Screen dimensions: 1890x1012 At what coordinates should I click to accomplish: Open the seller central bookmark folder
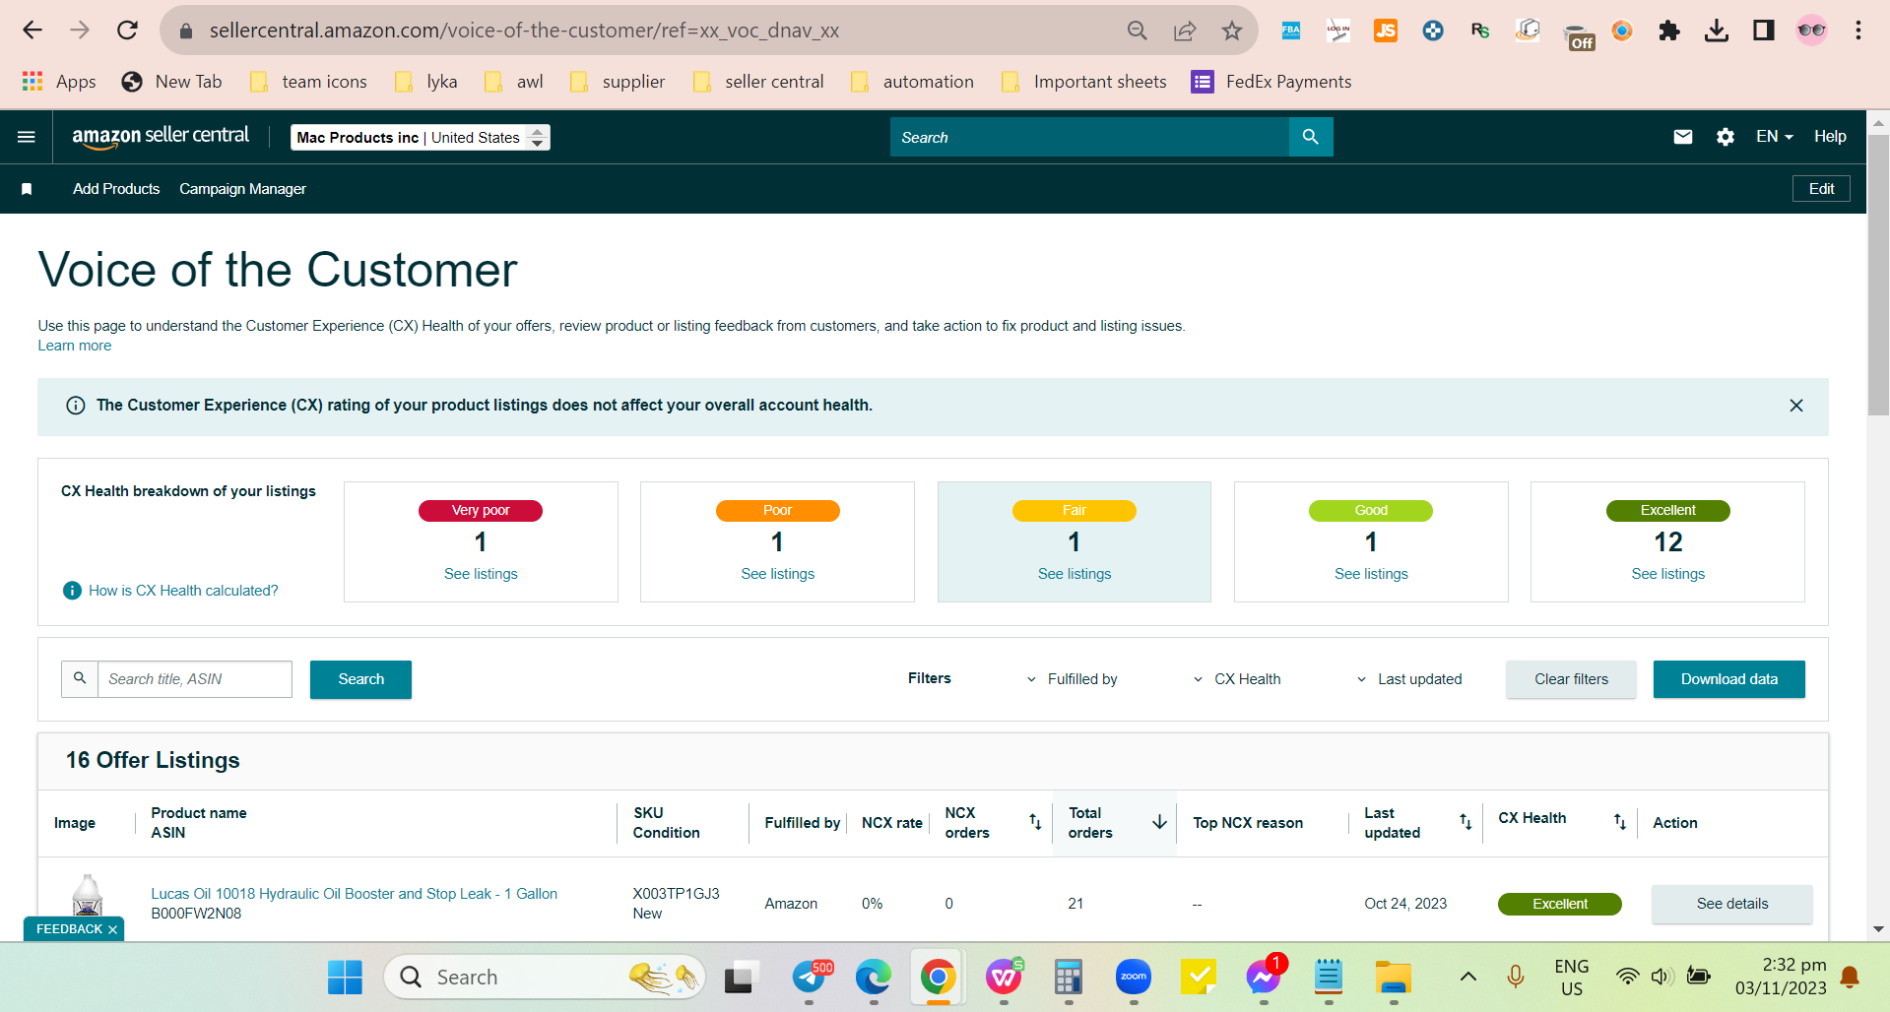tap(758, 82)
